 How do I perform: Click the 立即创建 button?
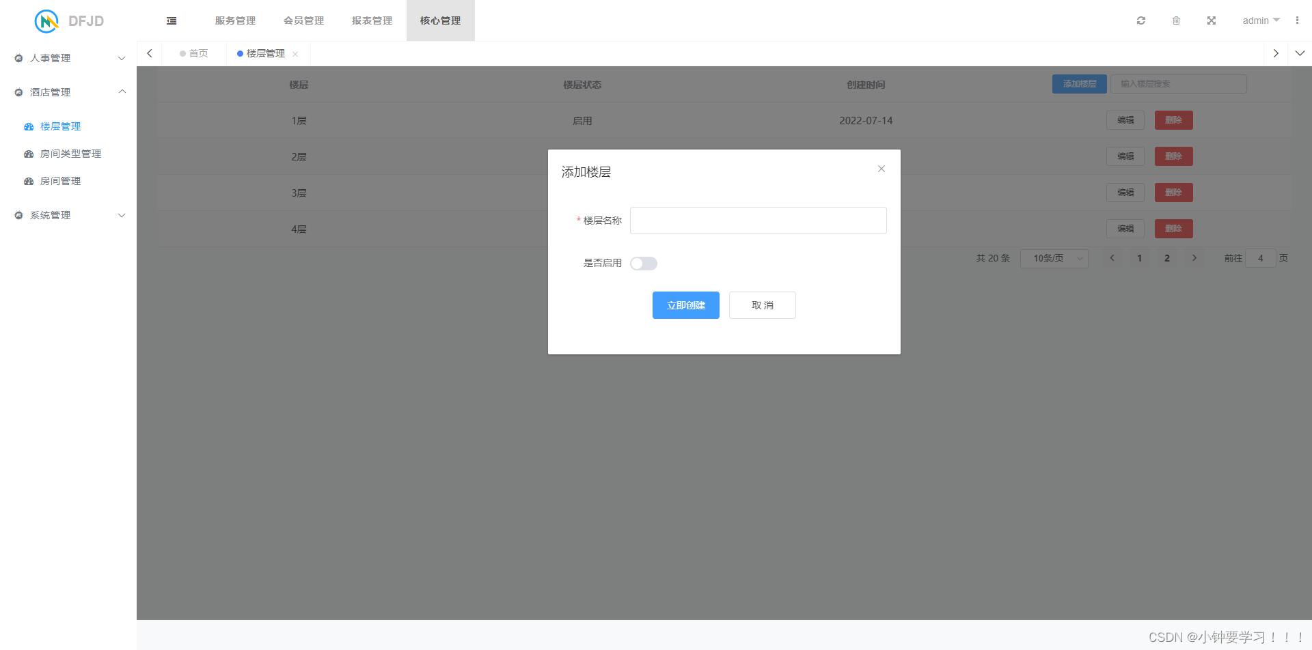pos(686,305)
